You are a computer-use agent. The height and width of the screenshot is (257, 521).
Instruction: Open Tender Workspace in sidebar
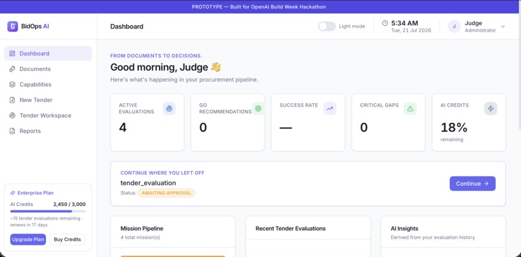(48, 116)
